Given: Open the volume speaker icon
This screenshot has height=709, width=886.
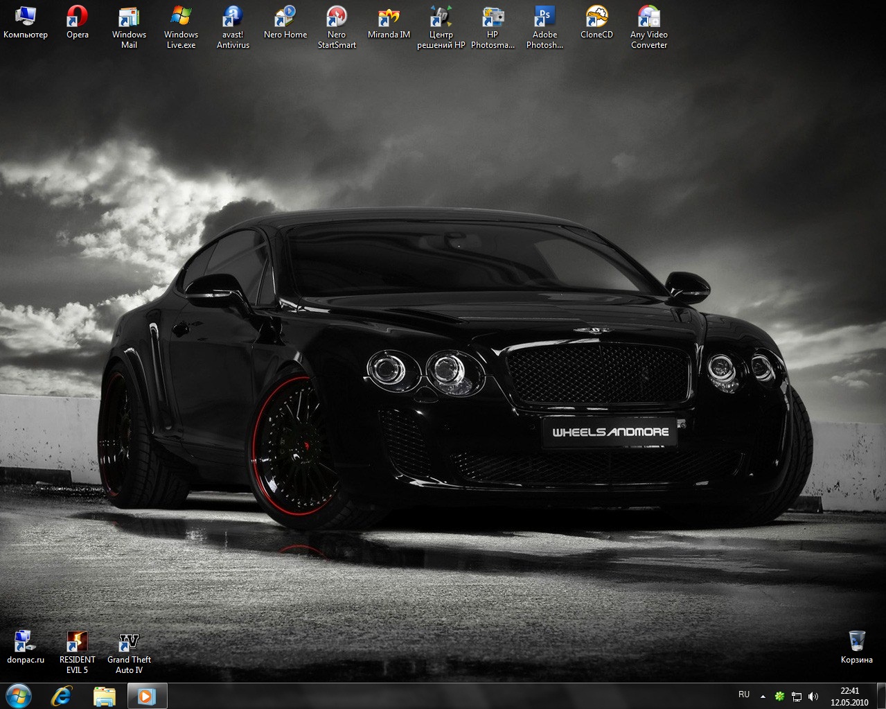Looking at the screenshot, I should [813, 697].
